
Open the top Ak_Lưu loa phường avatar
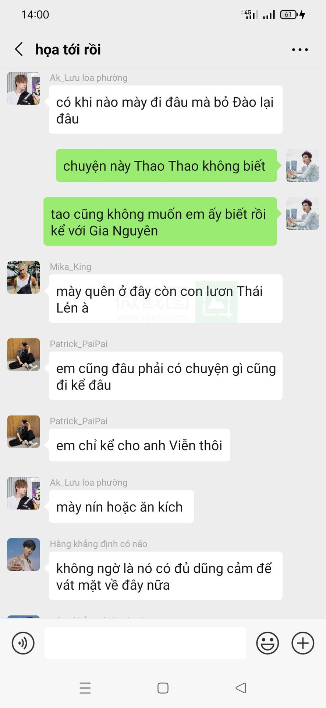(24, 88)
